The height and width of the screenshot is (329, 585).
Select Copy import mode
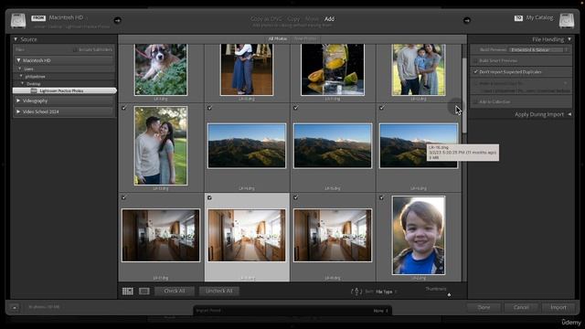(293, 18)
